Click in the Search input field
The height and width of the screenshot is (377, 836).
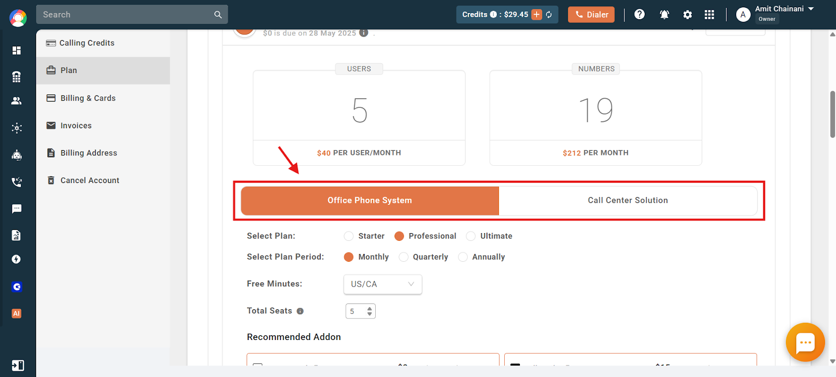click(x=125, y=15)
